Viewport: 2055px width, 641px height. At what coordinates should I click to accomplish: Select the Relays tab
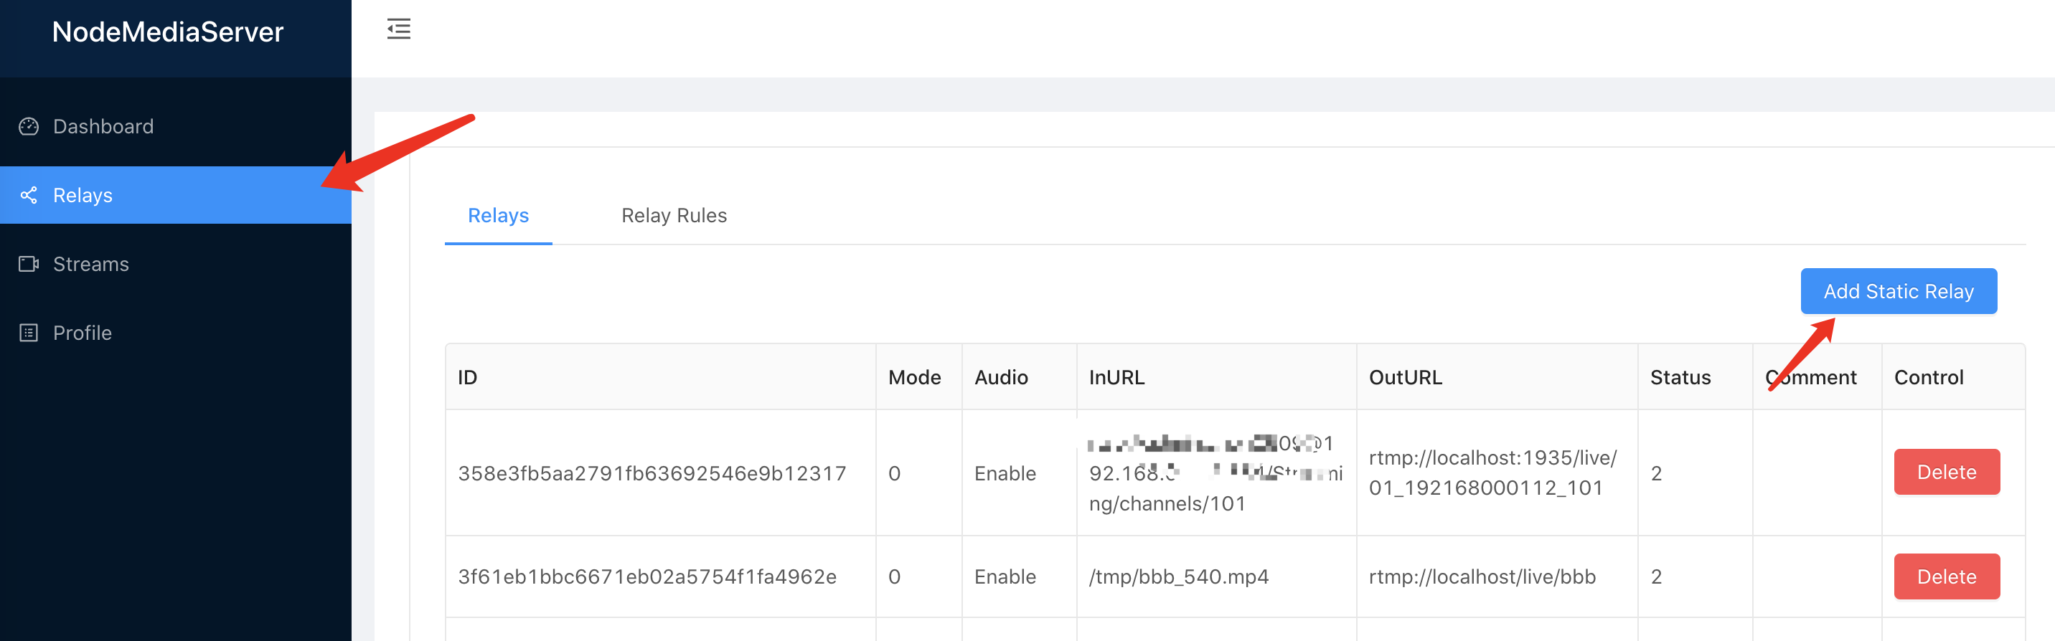click(x=499, y=215)
